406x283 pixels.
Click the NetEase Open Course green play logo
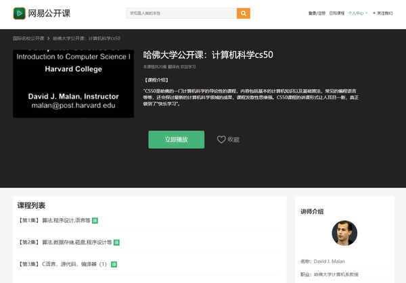19,14
